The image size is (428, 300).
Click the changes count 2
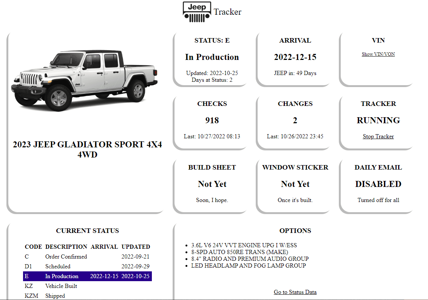click(295, 120)
